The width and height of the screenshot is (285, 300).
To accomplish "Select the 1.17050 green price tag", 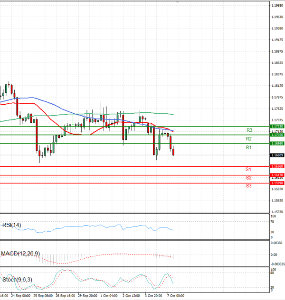I will (x=277, y=135).
